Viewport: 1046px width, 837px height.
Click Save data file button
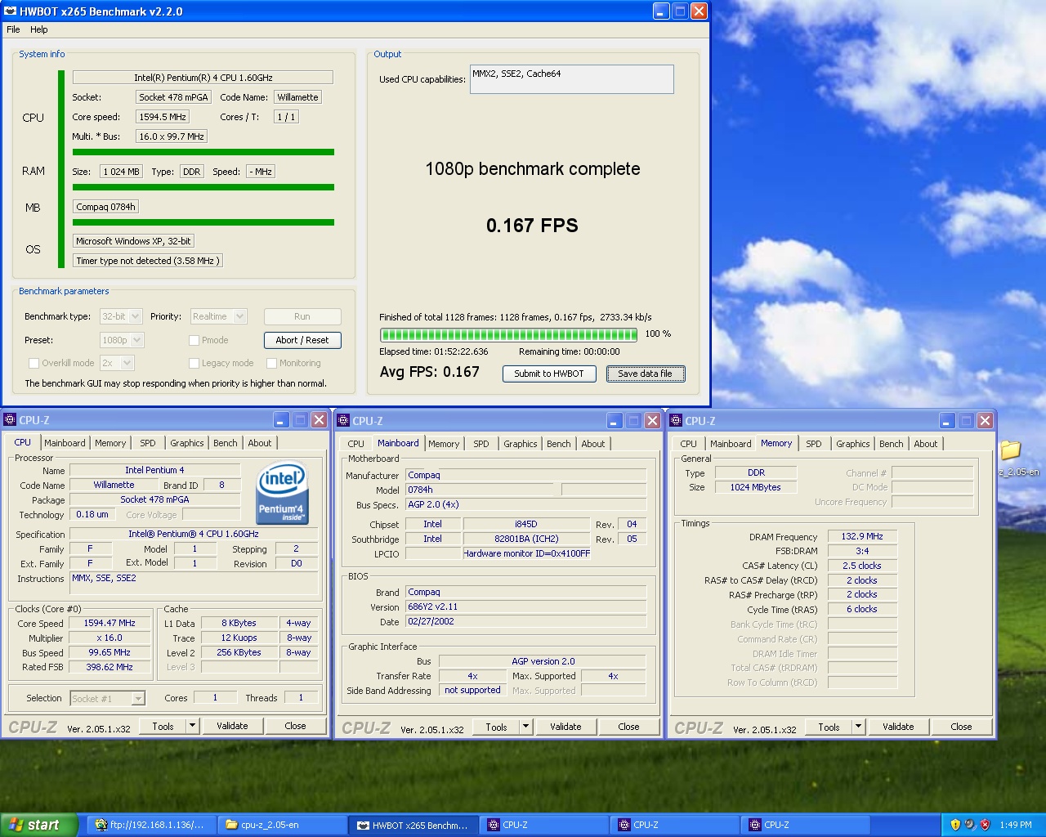(646, 374)
